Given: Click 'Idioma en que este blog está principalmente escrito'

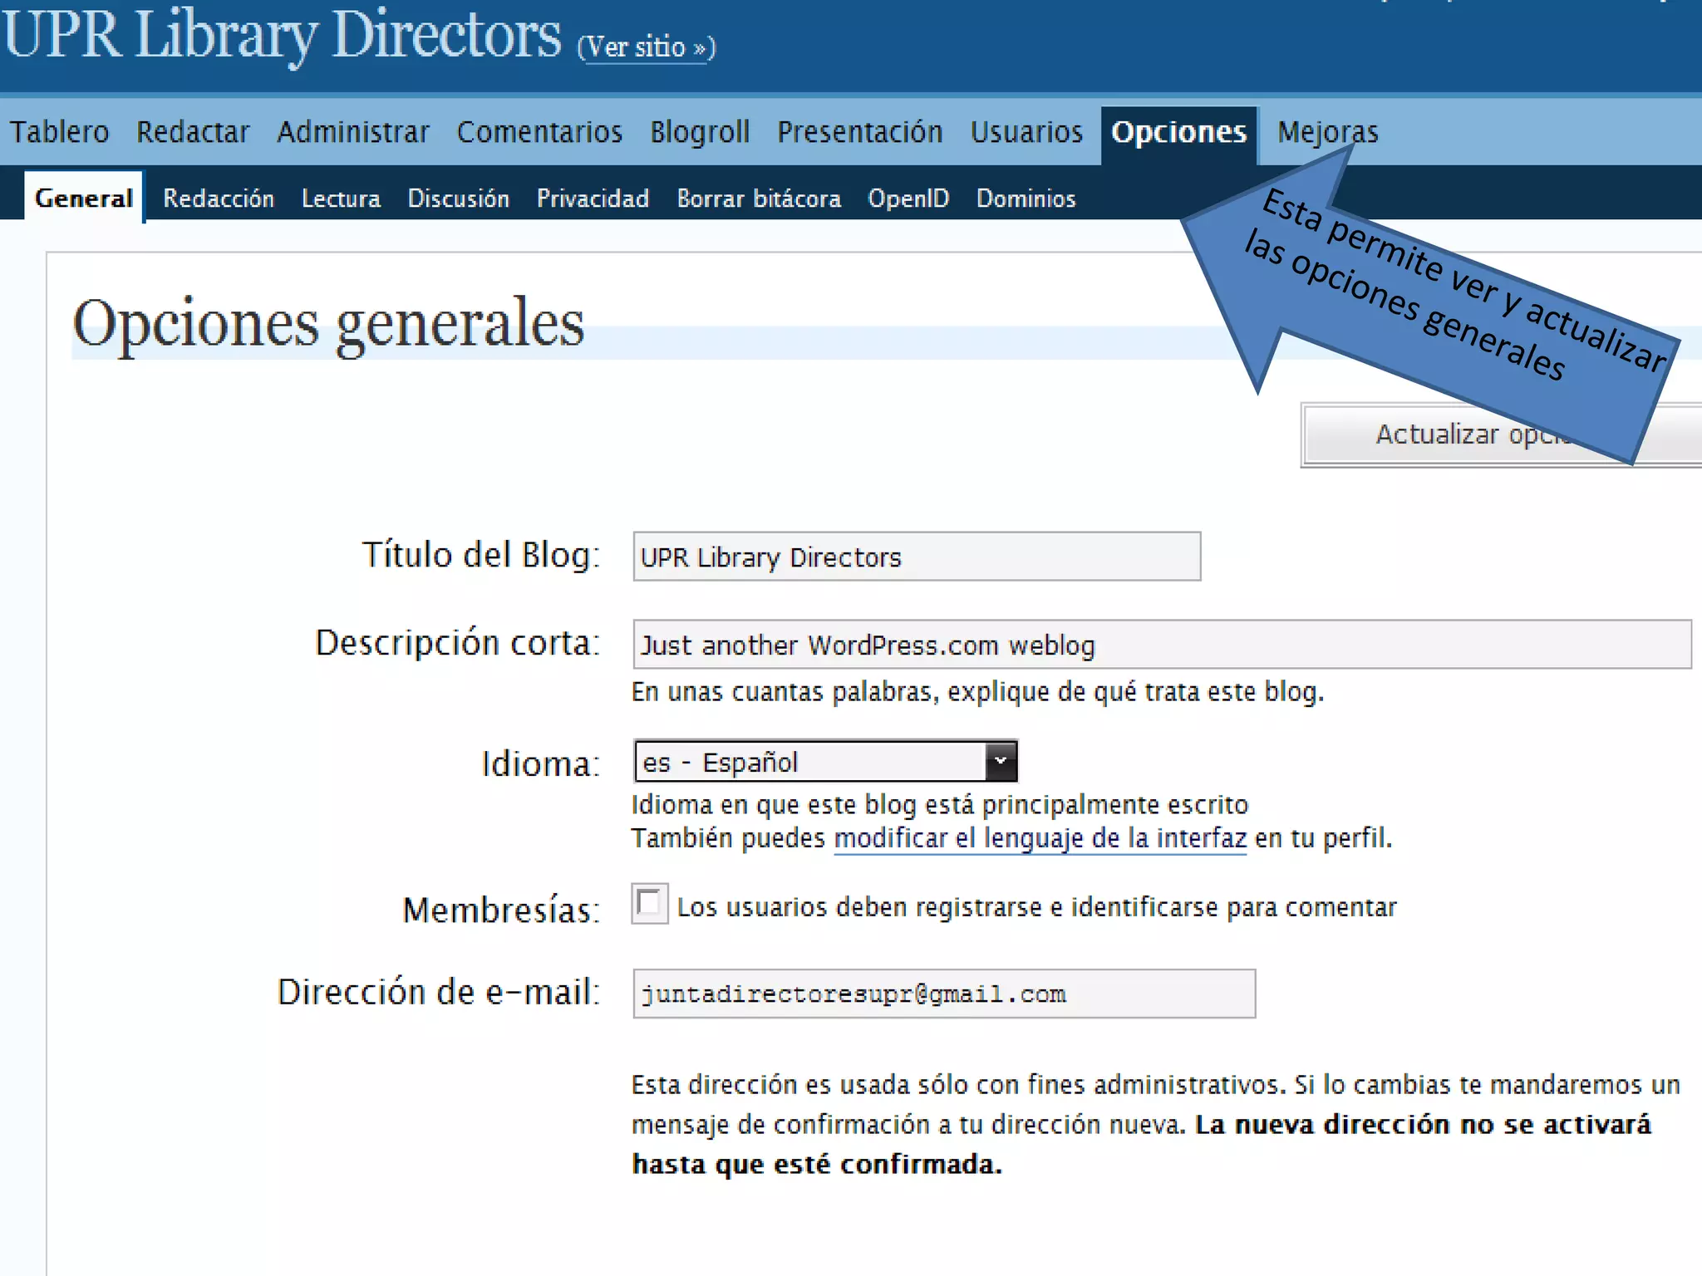Looking at the screenshot, I should click(940, 805).
